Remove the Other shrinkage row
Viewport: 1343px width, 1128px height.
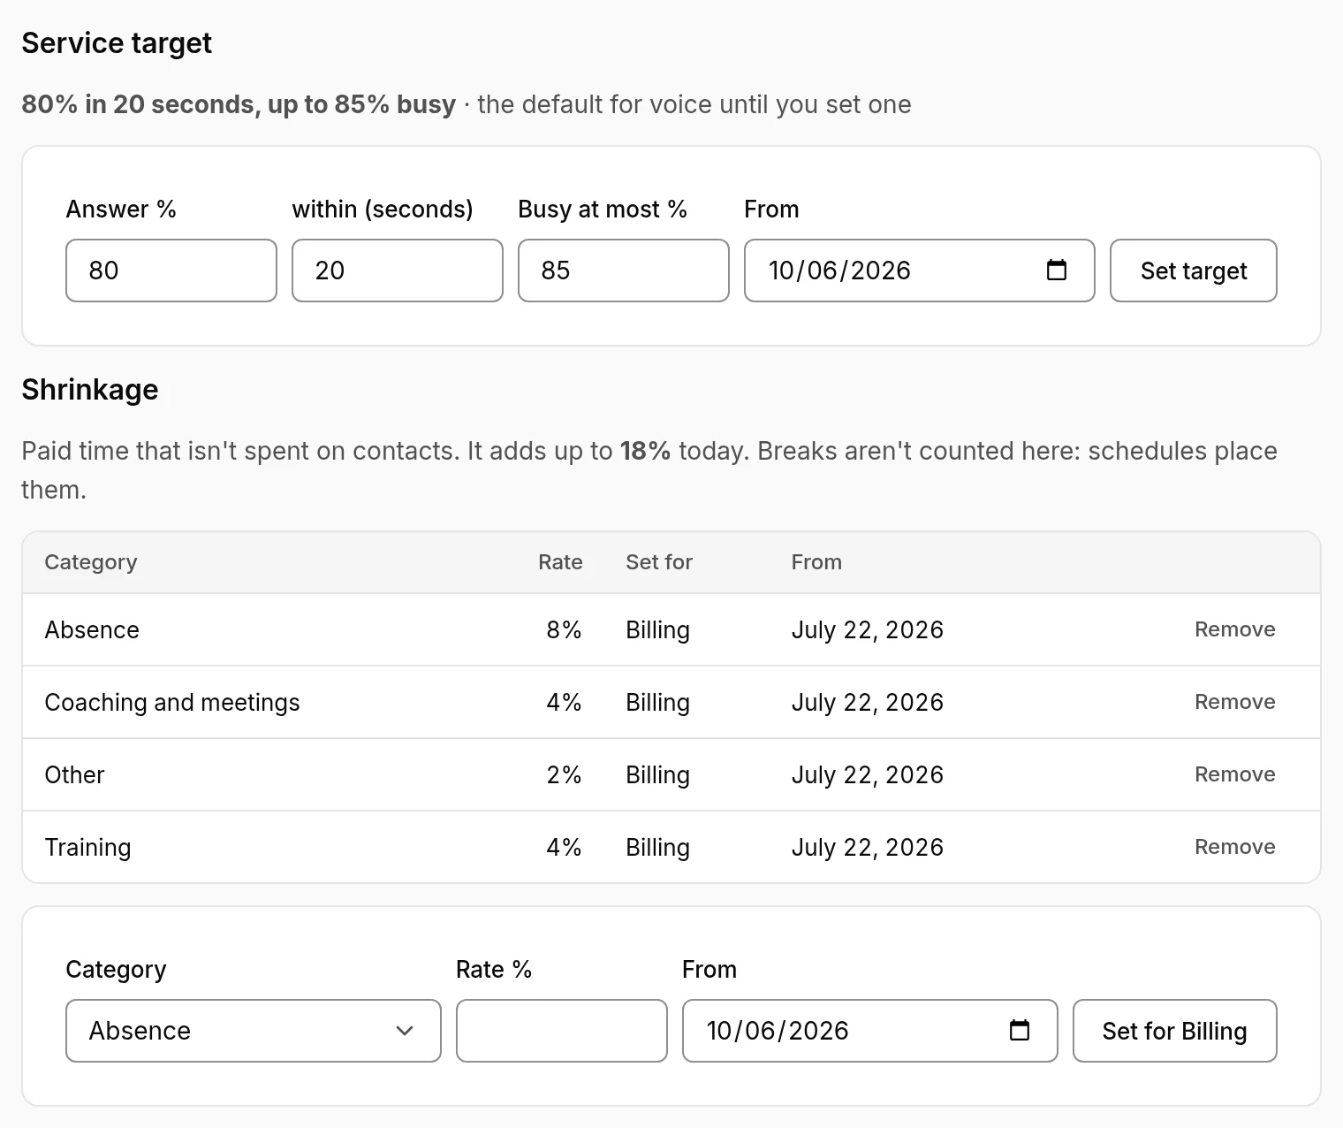point(1235,774)
